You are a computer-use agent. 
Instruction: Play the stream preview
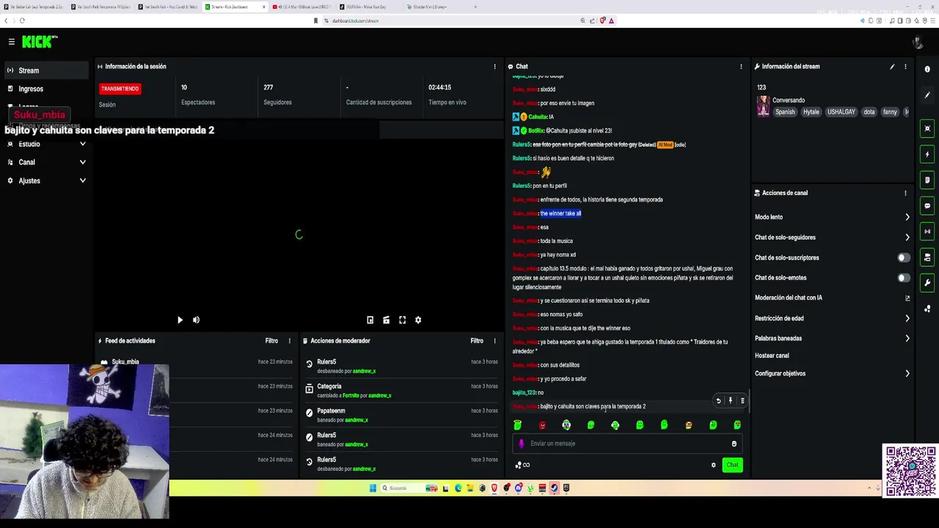pyautogui.click(x=180, y=320)
